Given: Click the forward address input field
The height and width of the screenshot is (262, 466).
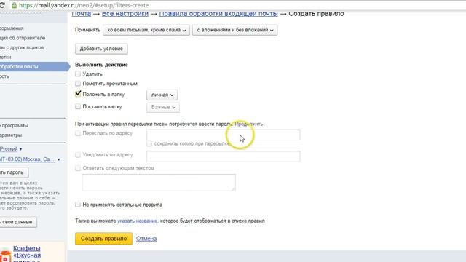Looking at the screenshot, I should point(224,135).
